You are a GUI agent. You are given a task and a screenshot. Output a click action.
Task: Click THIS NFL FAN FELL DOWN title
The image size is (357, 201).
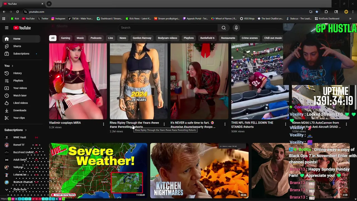[252, 125]
